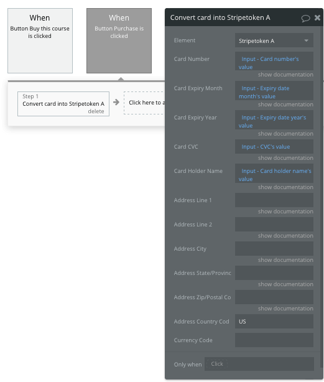Edit Card Holder Name expression field
Screen dimensions: 324x382
point(274,174)
